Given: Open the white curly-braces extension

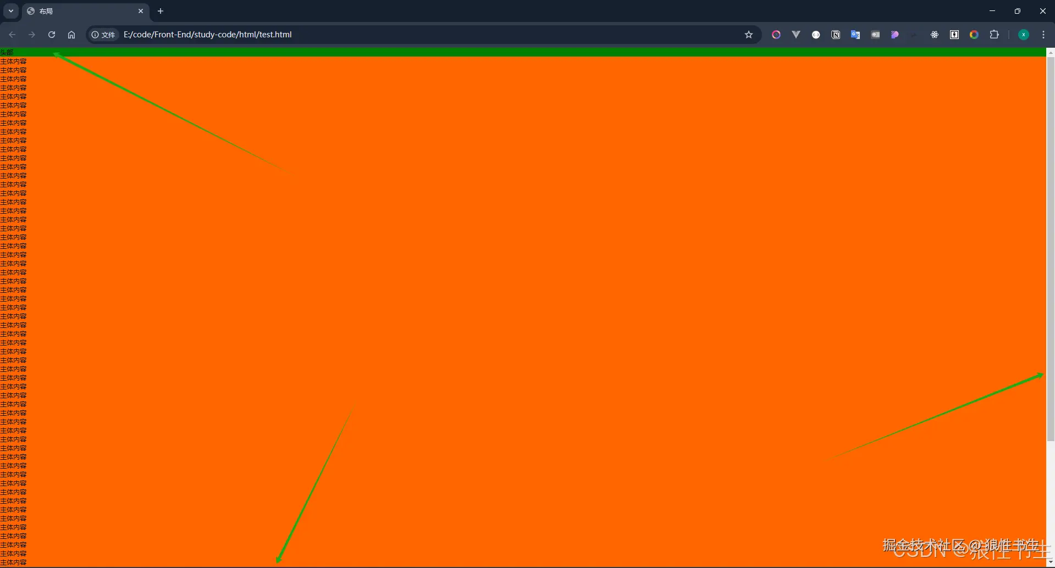Looking at the screenshot, I should click(x=816, y=35).
